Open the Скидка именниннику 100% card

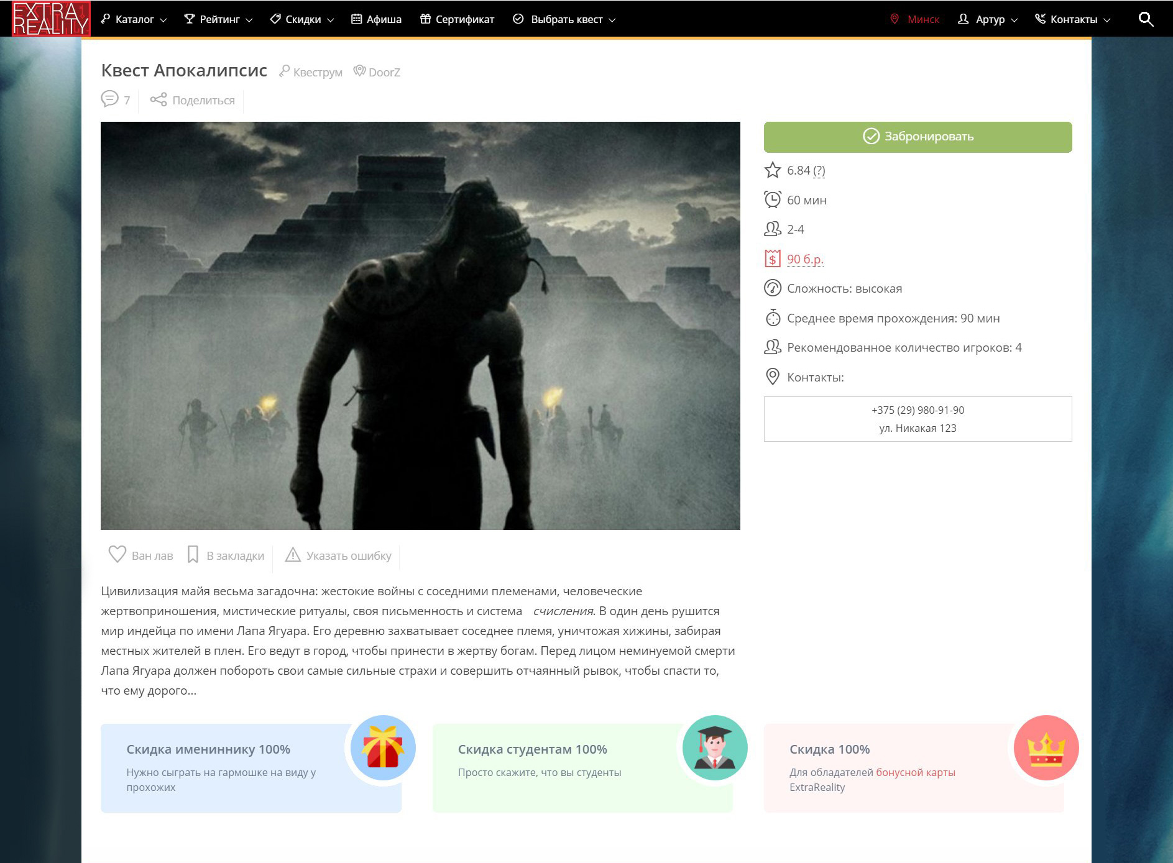pyautogui.click(x=251, y=768)
